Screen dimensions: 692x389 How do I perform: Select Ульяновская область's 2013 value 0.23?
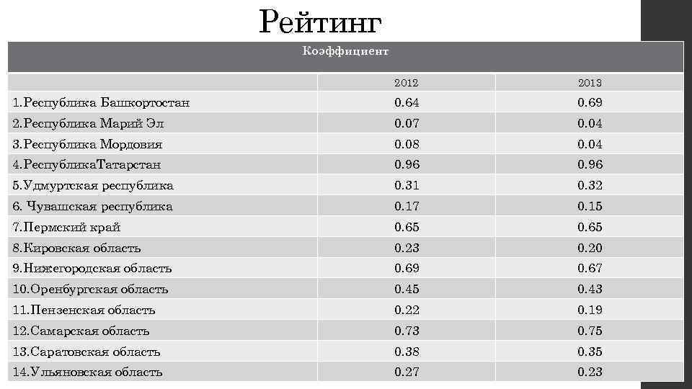click(589, 372)
